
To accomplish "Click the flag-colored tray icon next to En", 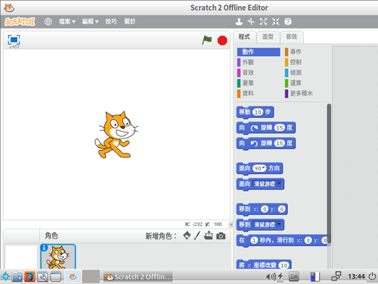I will (x=314, y=276).
